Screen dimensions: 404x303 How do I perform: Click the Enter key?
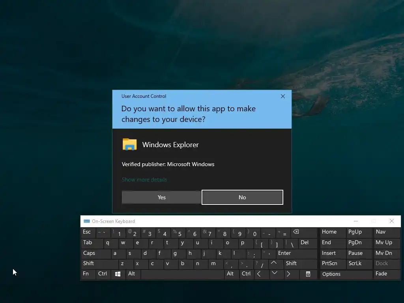(297, 254)
